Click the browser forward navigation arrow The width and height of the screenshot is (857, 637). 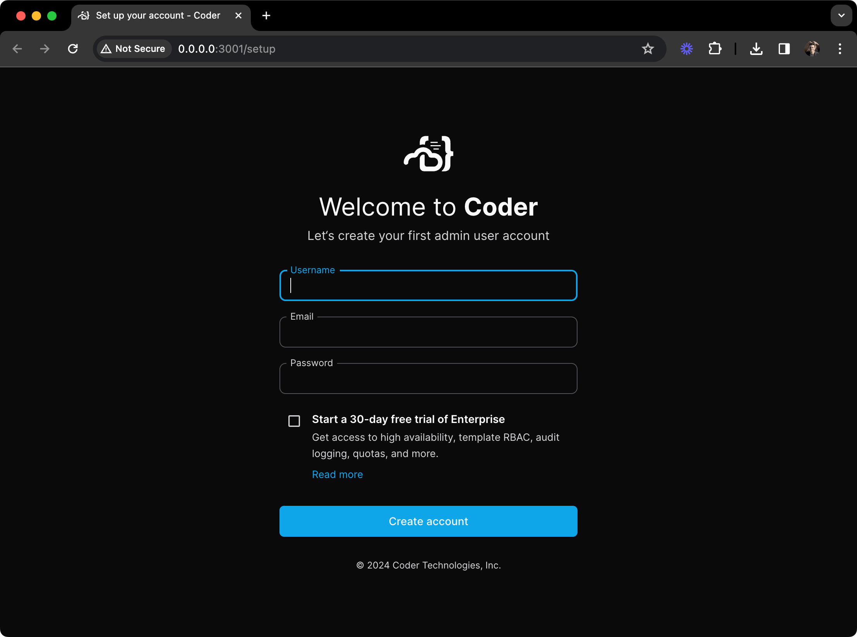[45, 48]
